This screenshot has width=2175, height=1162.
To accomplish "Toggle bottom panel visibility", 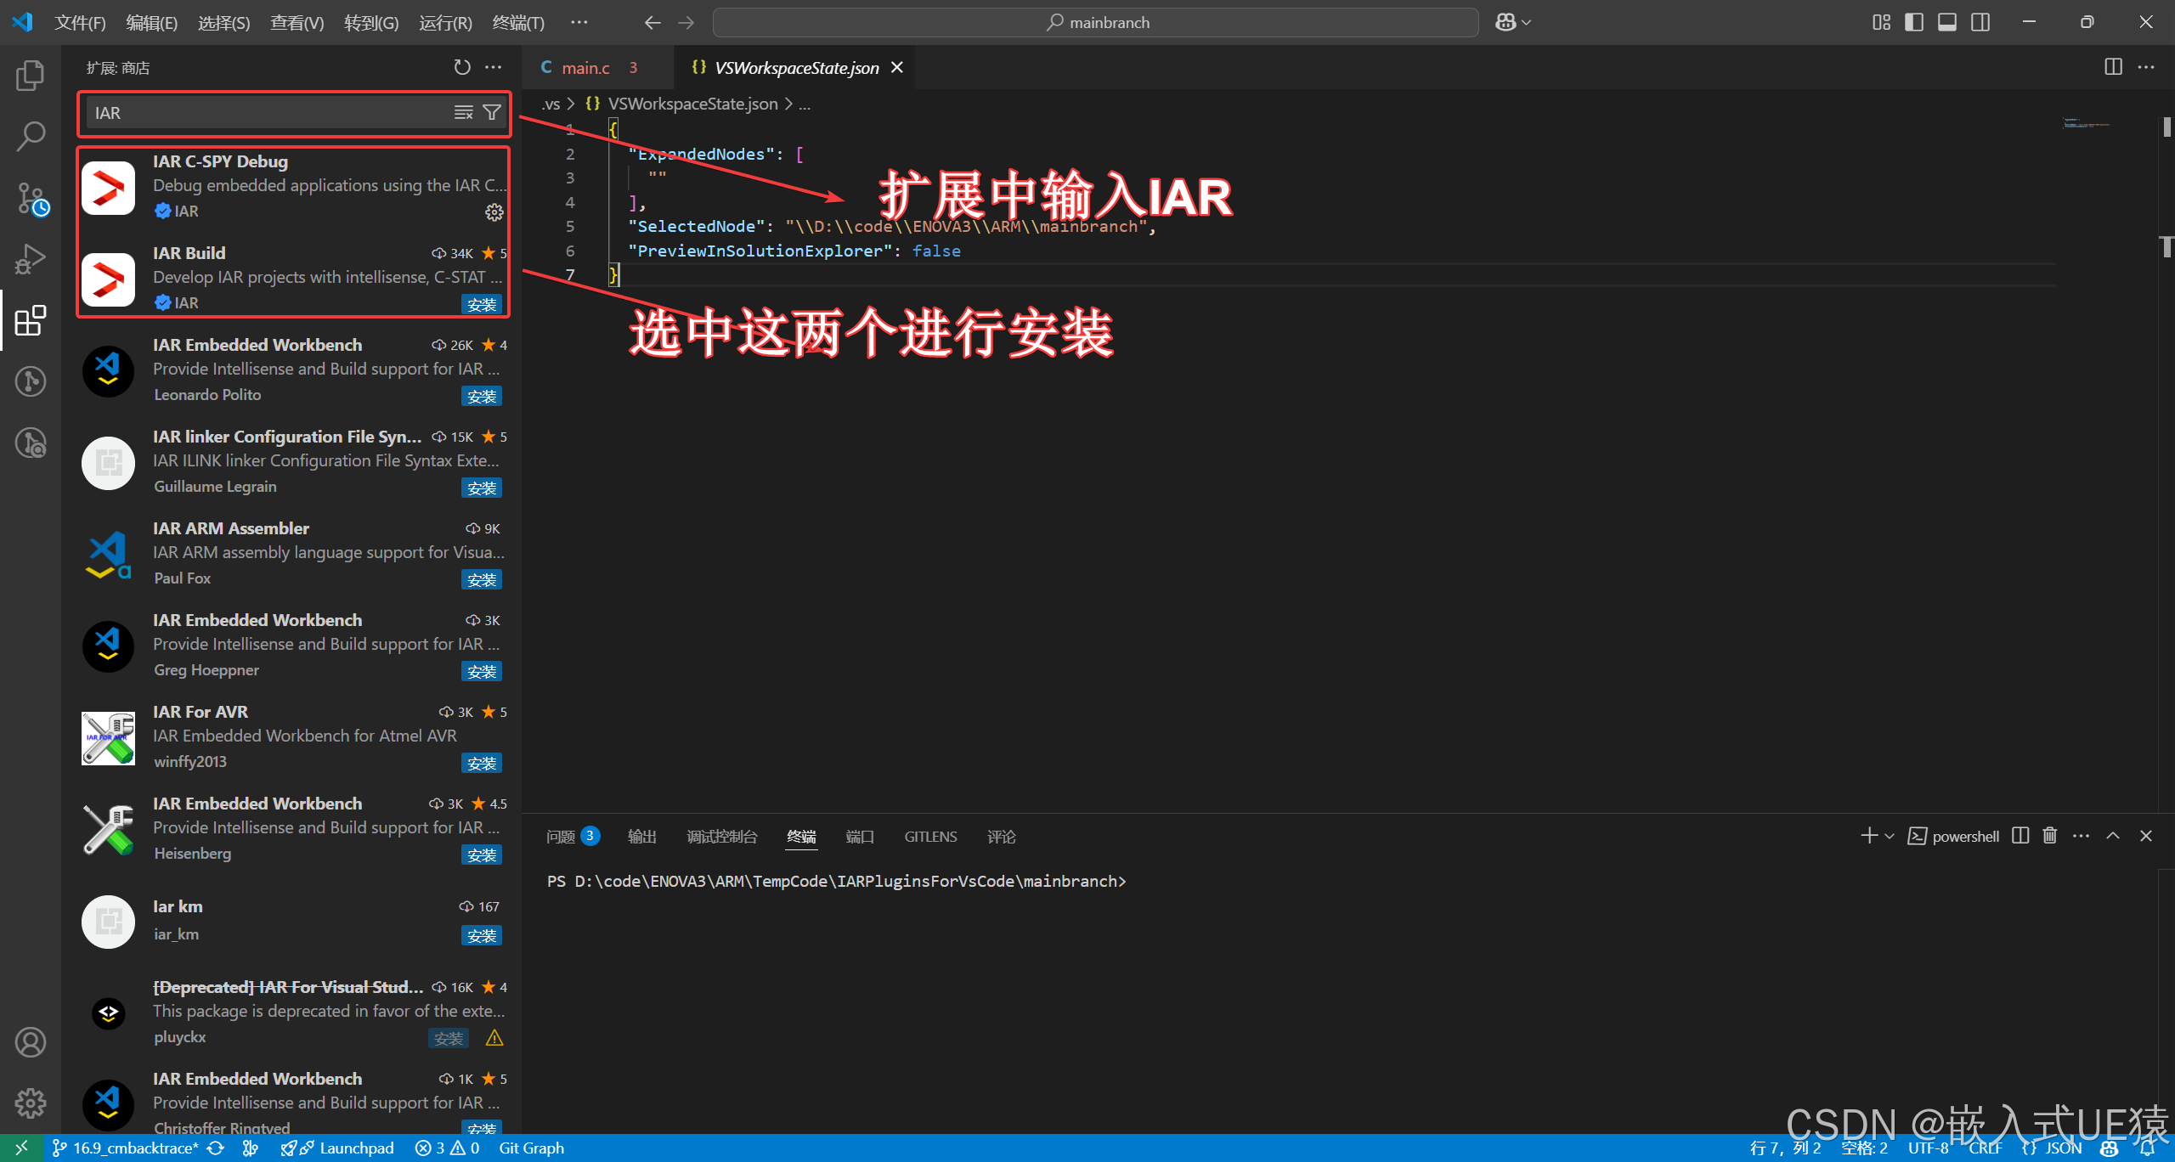I will coord(1947,22).
